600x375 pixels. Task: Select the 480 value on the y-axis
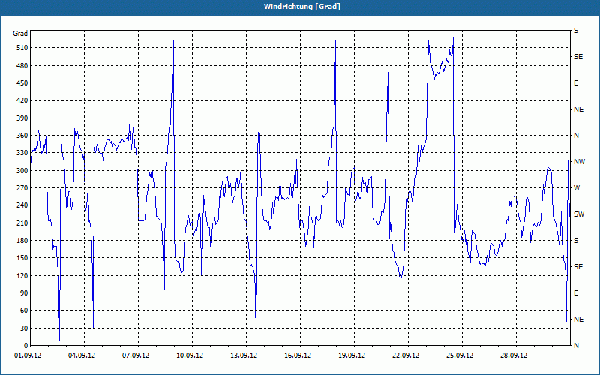click(x=22, y=65)
